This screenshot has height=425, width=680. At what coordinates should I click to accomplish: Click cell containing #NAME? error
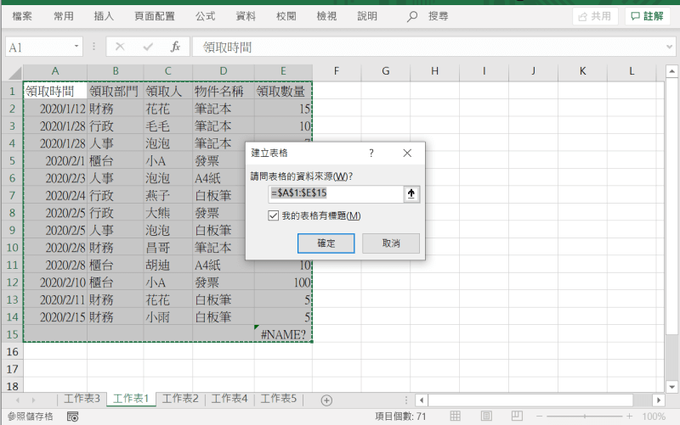(x=283, y=334)
